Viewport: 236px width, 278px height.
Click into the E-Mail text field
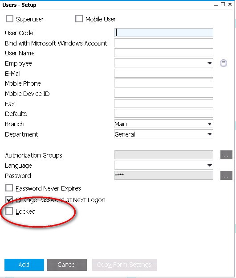tap(163, 73)
